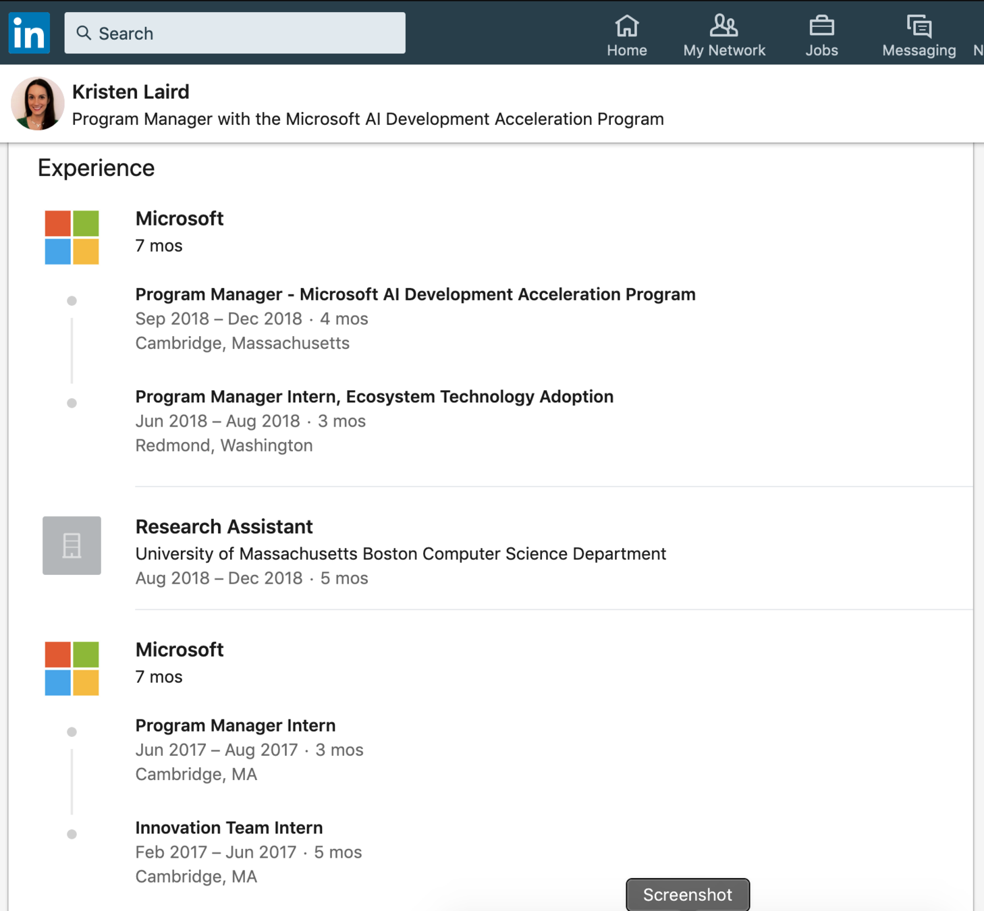Click the 'Cambridge, Massachusetts' location text
Viewport: 984px width, 911px height.
pyautogui.click(x=242, y=343)
